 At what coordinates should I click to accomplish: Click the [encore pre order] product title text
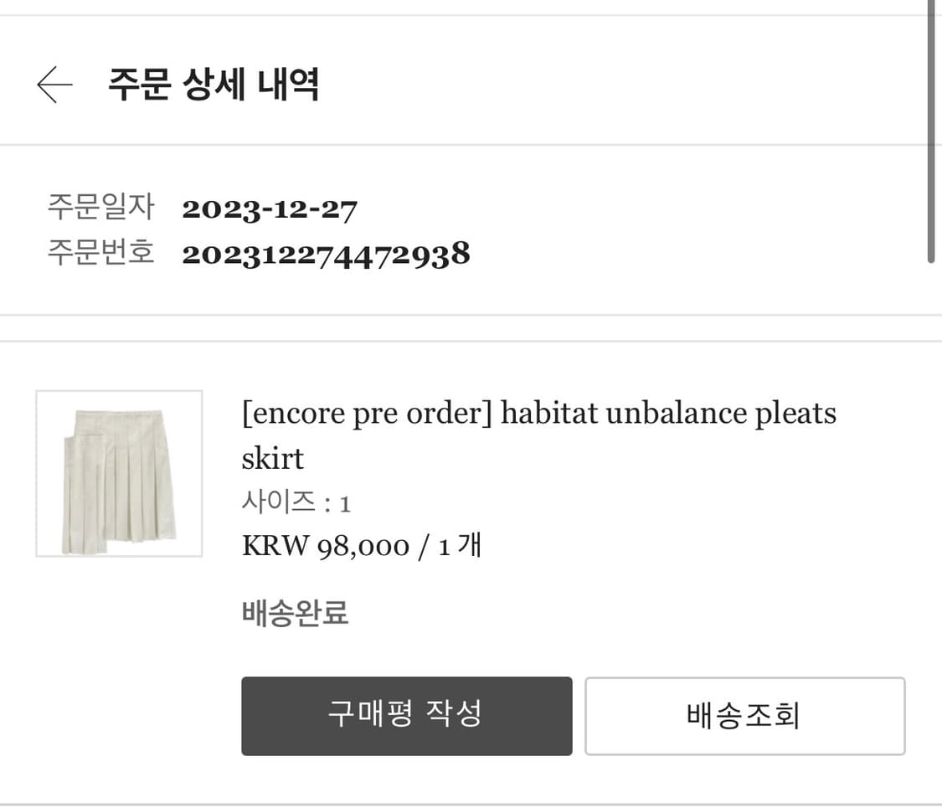click(539, 412)
